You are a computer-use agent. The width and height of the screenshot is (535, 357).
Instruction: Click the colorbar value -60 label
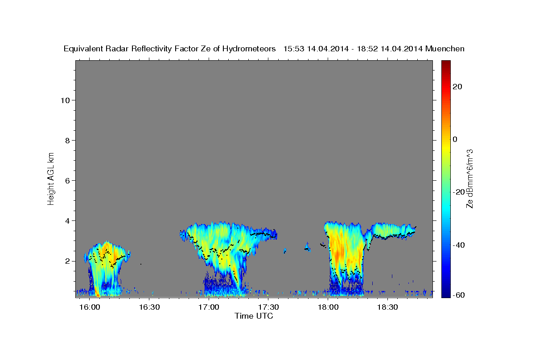click(x=459, y=295)
